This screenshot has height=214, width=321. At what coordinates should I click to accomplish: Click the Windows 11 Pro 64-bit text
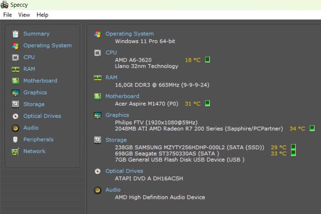pos(145,41)
